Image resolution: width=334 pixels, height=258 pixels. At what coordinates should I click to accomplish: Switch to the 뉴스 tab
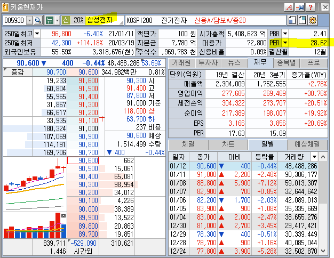pyautogui.click(x=234, y=63)
